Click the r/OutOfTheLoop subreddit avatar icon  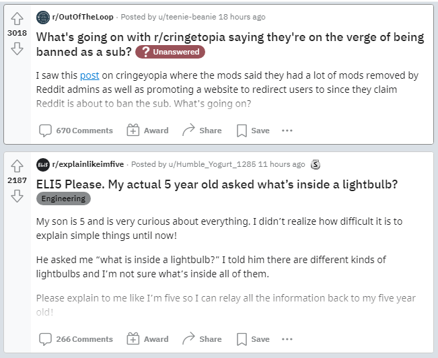[43, 17]
